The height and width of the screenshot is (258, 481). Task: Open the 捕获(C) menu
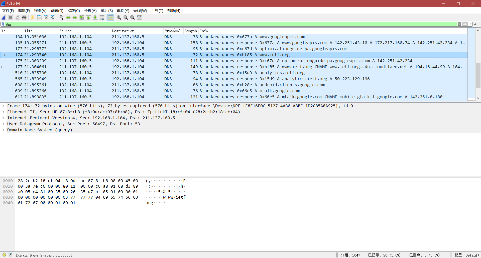pos(74,11)
